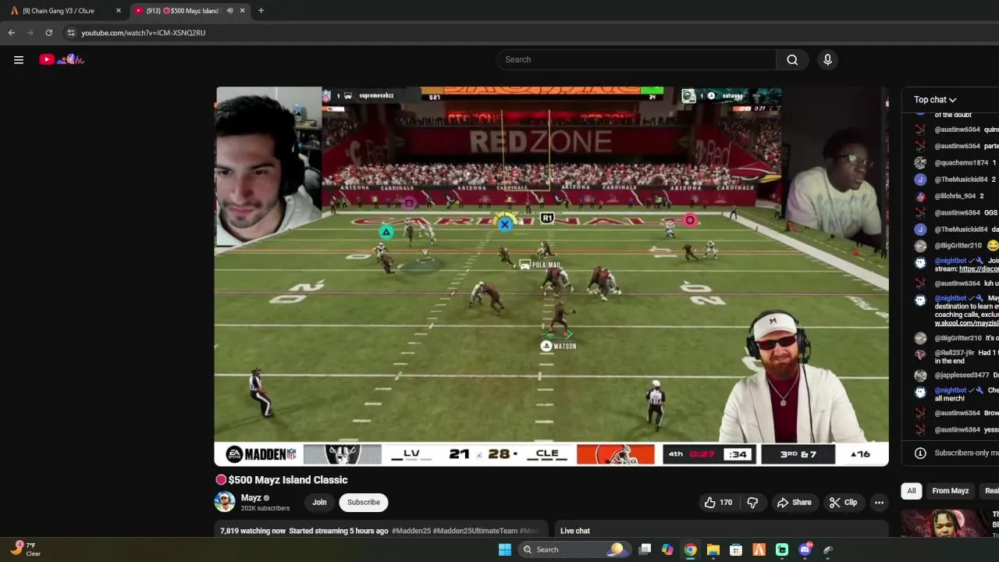Open Mayz channel avatar

point(225,502)
